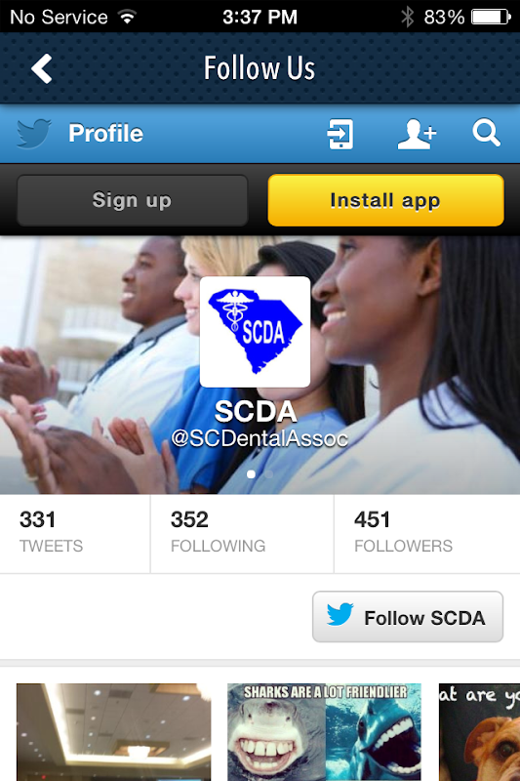Tap the SCDA profile avatar logo
Image resolution: width=520 pixels, height=781 pixels.
[255, 332]
